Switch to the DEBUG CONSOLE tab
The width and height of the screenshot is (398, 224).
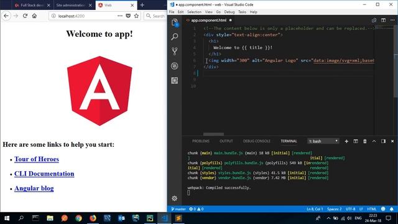tap(257, 141)
